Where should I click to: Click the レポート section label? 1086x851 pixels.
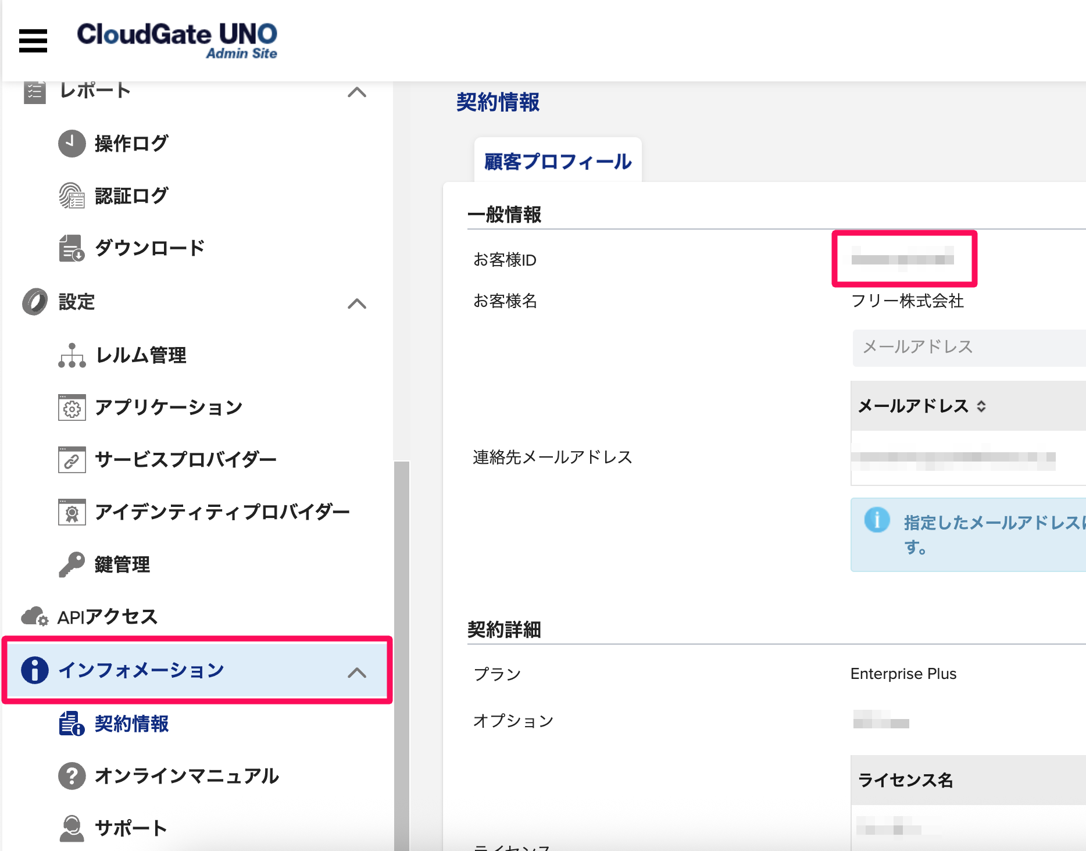point(95,91)
